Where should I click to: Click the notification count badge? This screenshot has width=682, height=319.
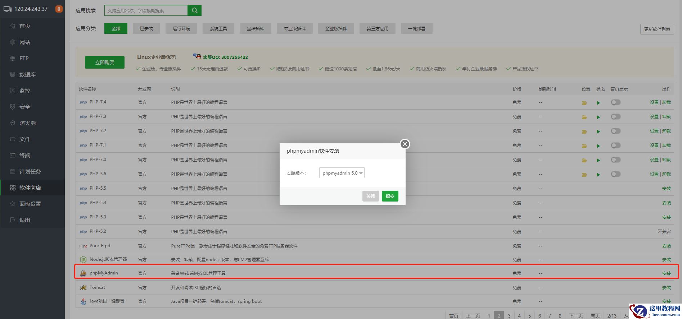[59, 9]
